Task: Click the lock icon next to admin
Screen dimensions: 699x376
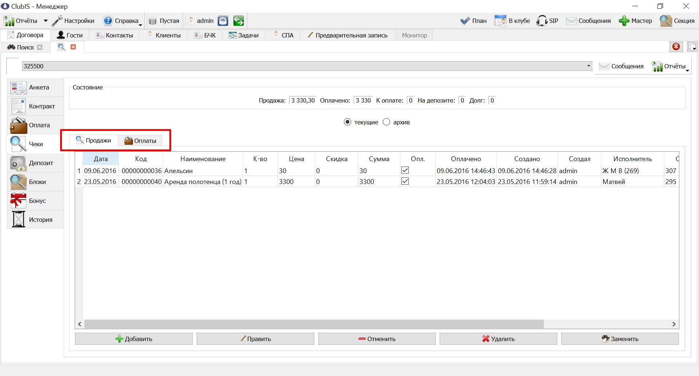Action: (x=223, y=21)
